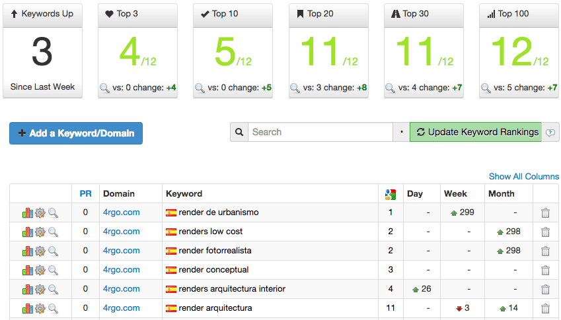Open chart icon for renders low cost
The width and height of the screenshot is (561, 320).
(x=28, y=232)
